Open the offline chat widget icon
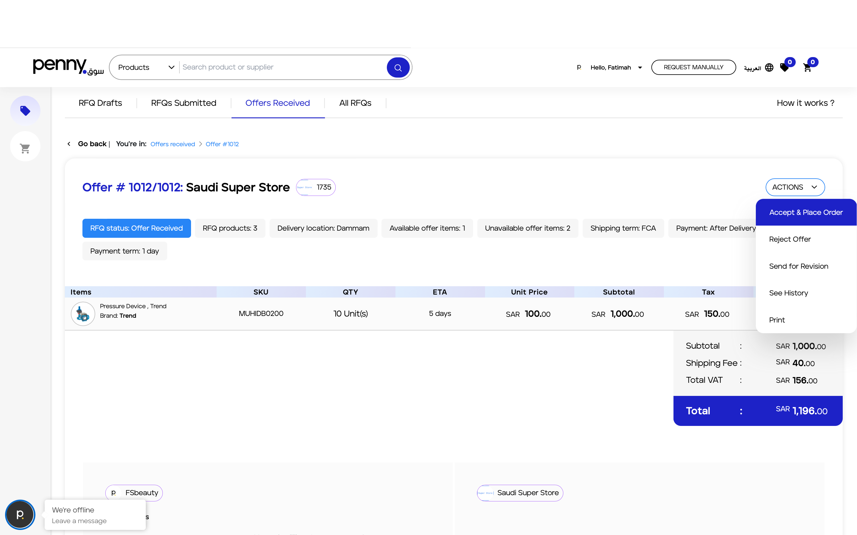The height and width of the screenshot is (535, 857). (x=20, y=514)
